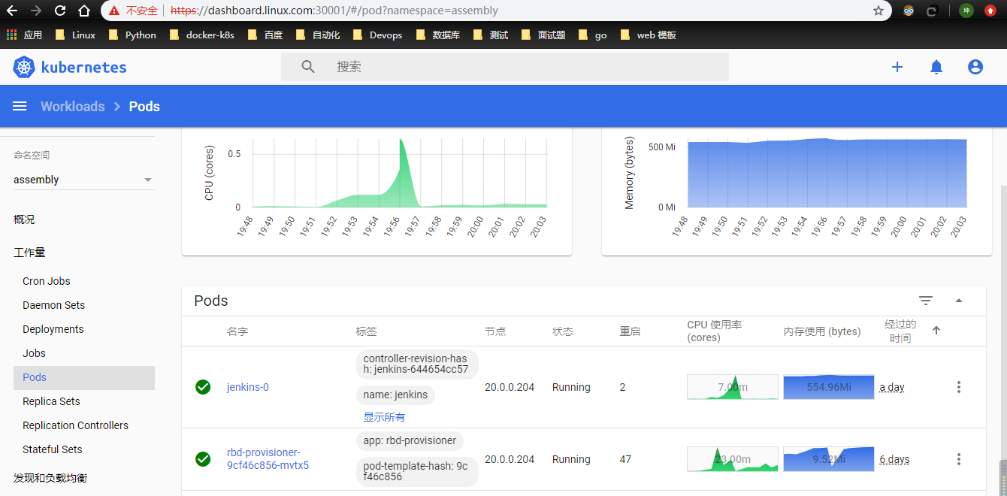Select Stateful Sets in sidebar
This screenshot has height=496, width=1007.
(53, 449)
